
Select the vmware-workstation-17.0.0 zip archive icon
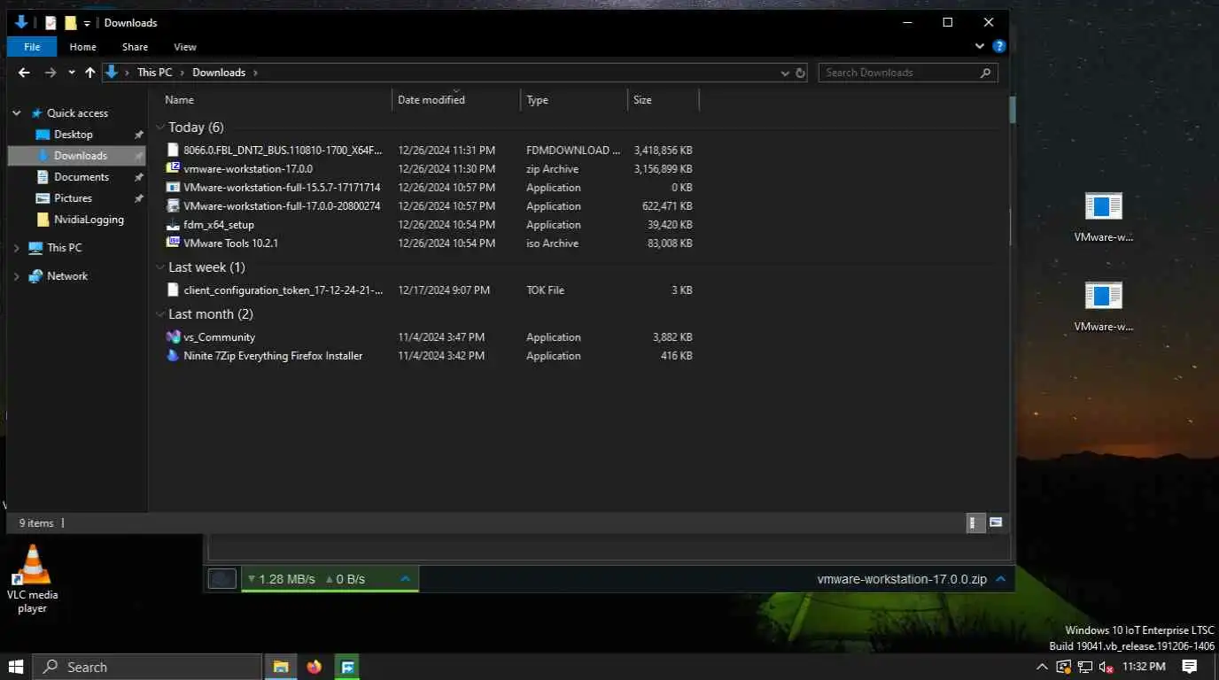(174, 168)
